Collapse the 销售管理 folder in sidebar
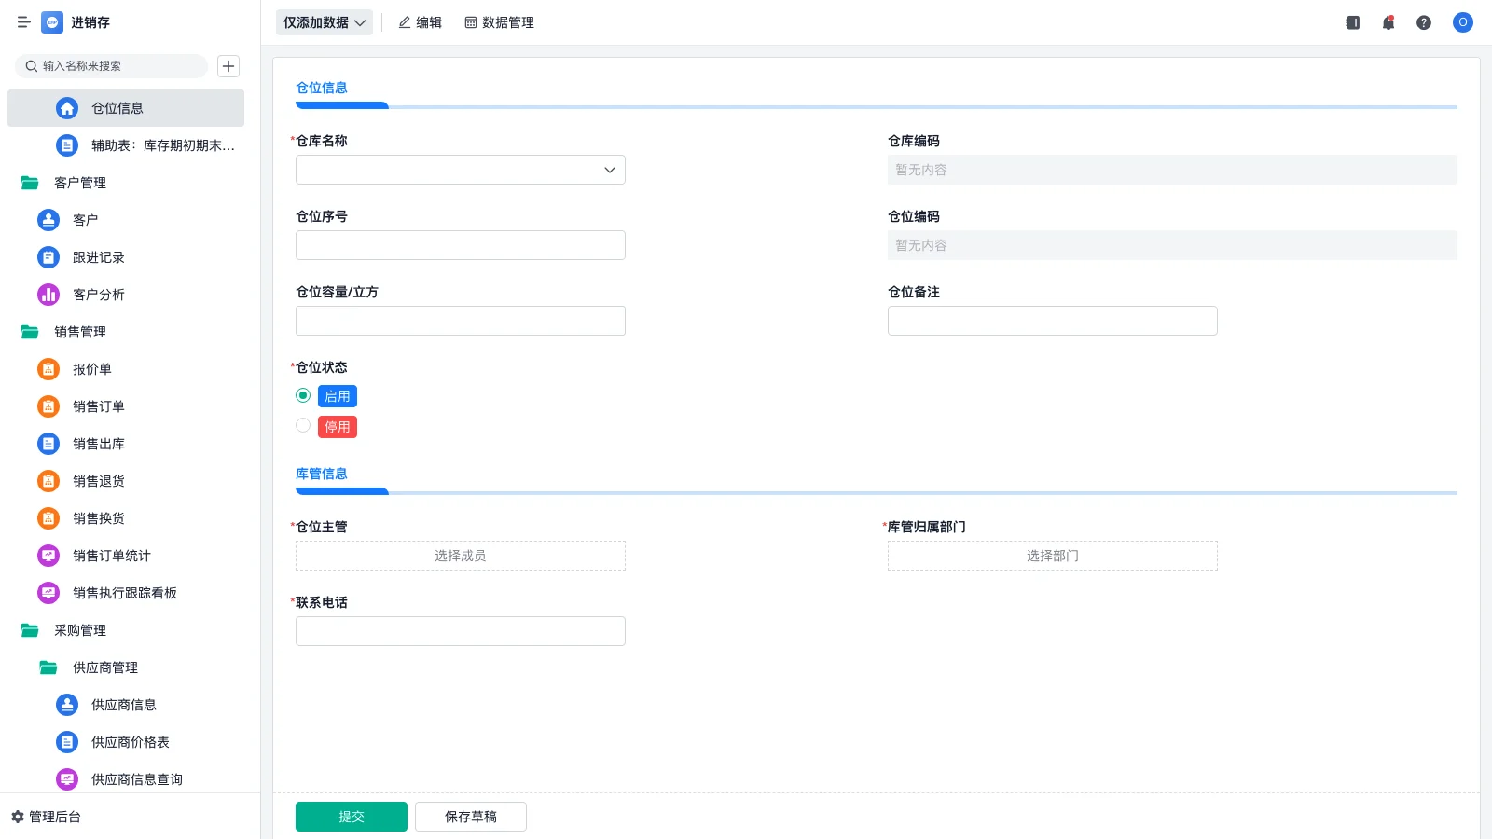 click(x=79, y=332)
